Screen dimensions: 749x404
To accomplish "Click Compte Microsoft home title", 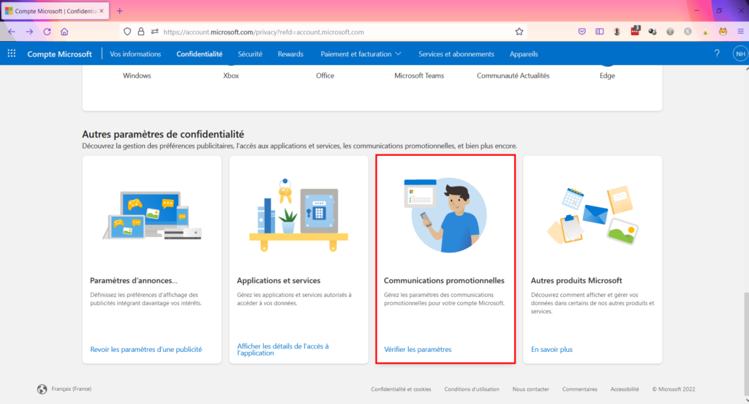I will click(x=59, y=54).
